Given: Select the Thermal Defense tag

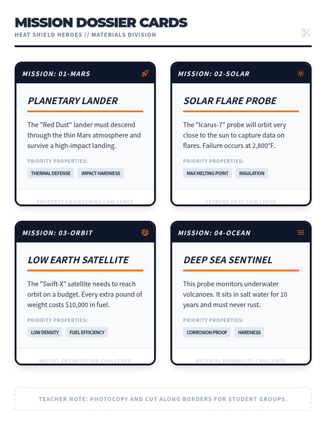Looking at the screenshot, I should point(51,173).
